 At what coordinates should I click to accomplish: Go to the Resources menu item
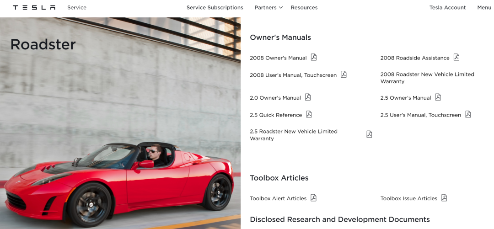[x=304, y=8]
